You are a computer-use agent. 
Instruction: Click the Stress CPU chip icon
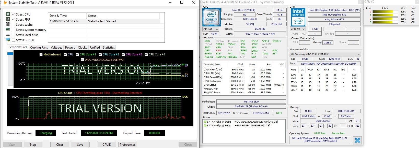click(x=8, y=14)
